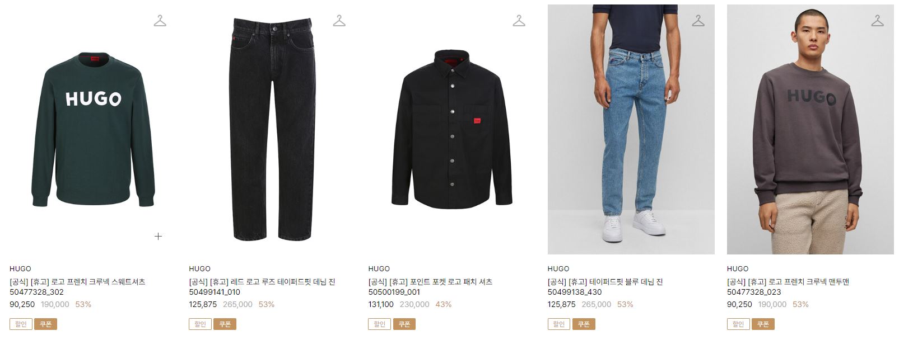This screenshot has height=340, width=899.
Task: Open black patch pocket shirt image
Action: pyautogui.click(x=451, y=130)
